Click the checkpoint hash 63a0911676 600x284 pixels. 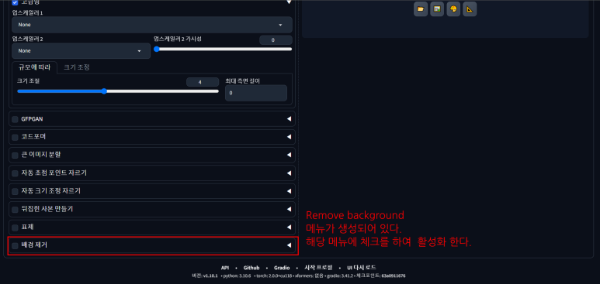pyautogui.click(x=394, y=275)
